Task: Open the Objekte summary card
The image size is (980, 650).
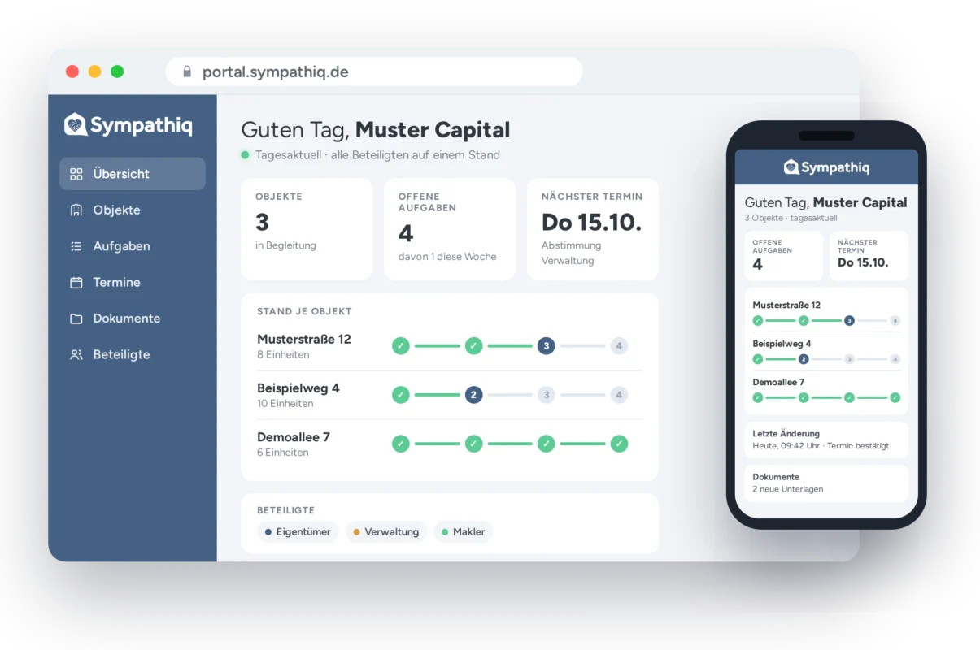Action: (307, 229)
